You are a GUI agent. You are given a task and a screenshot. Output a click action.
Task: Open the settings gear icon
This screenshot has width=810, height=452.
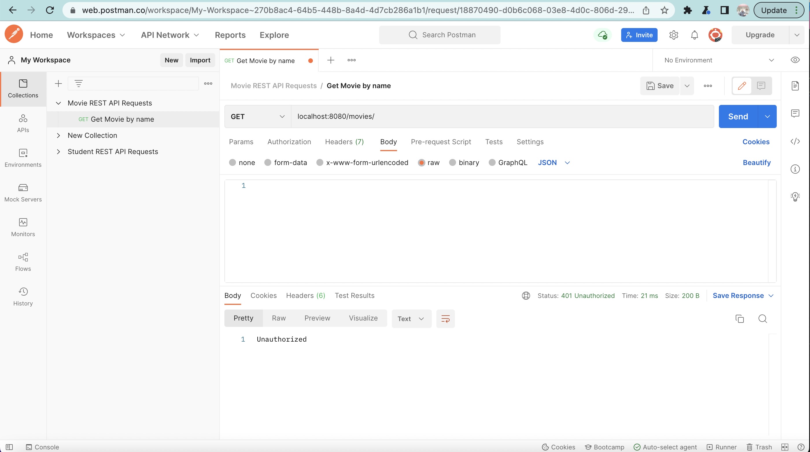click(674, 35)
